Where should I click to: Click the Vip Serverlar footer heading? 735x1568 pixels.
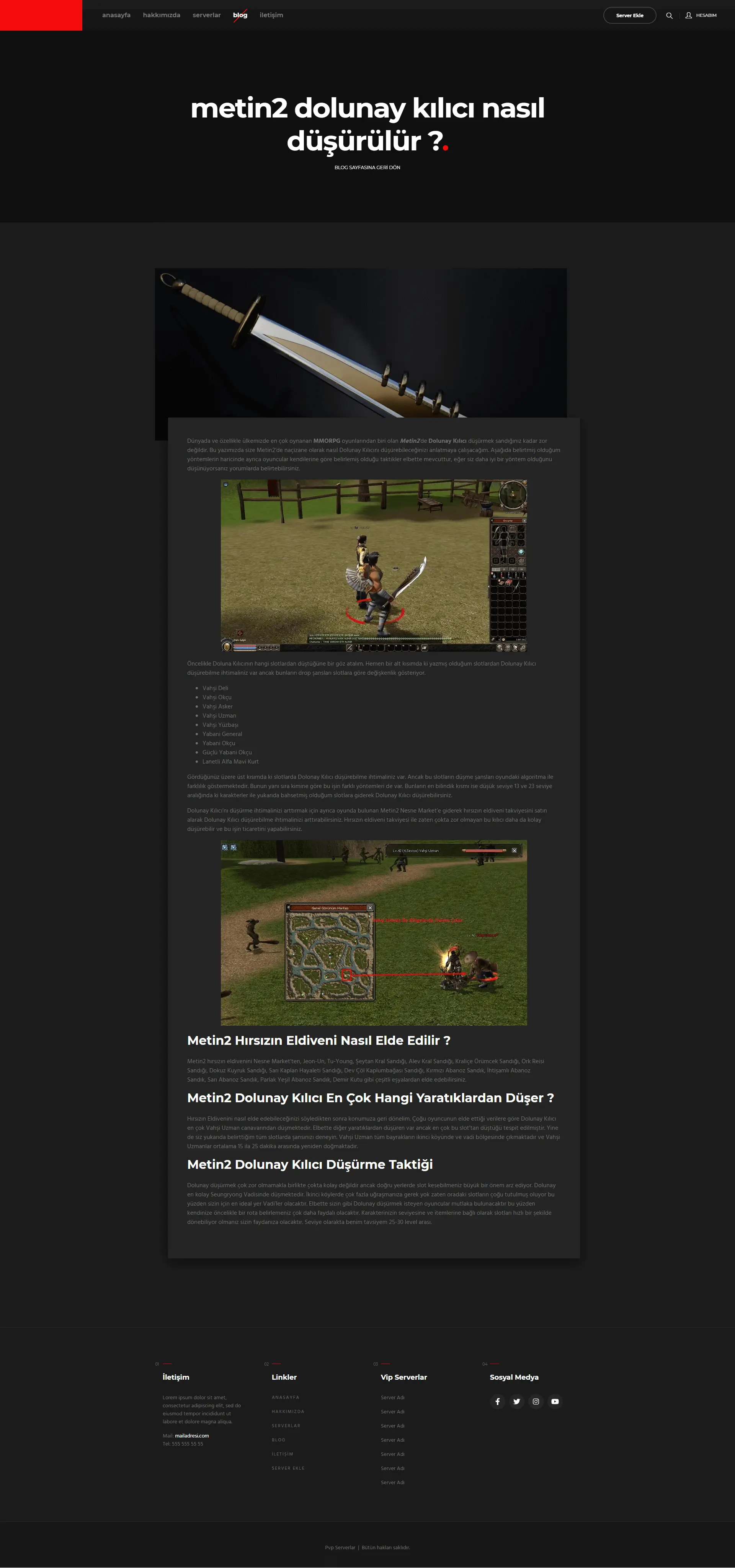pos(404,1377)
